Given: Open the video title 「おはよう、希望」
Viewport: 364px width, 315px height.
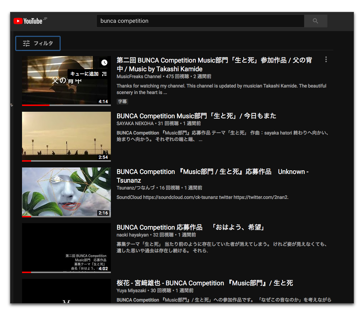Looking at the screenshot, I should pyautogui.click(x=191, y=227).
